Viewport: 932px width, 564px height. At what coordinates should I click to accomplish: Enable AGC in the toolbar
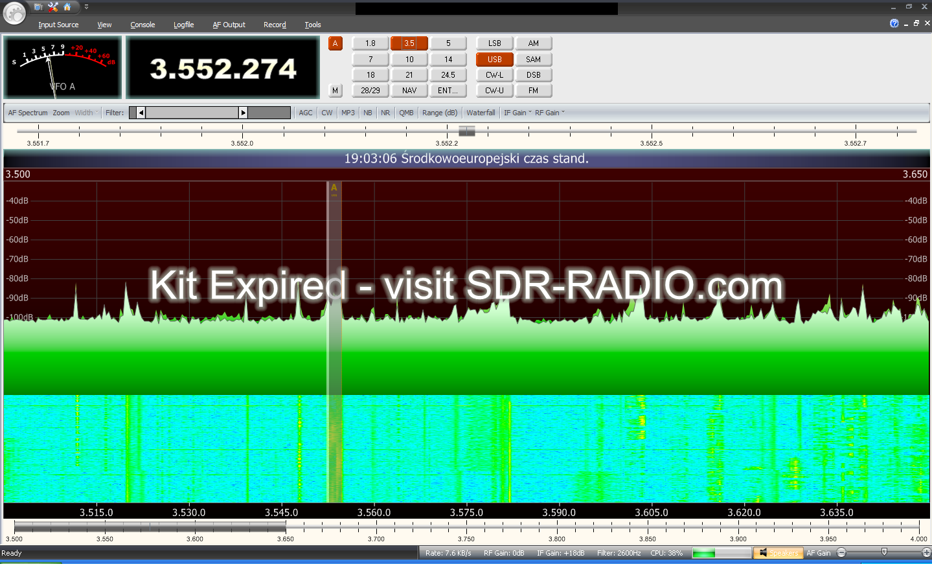pos(306,113)
